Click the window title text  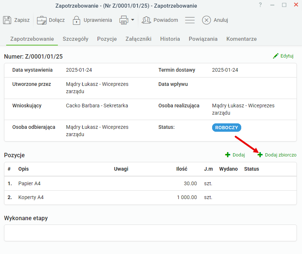pyautogui.click(x=126, y=6)
